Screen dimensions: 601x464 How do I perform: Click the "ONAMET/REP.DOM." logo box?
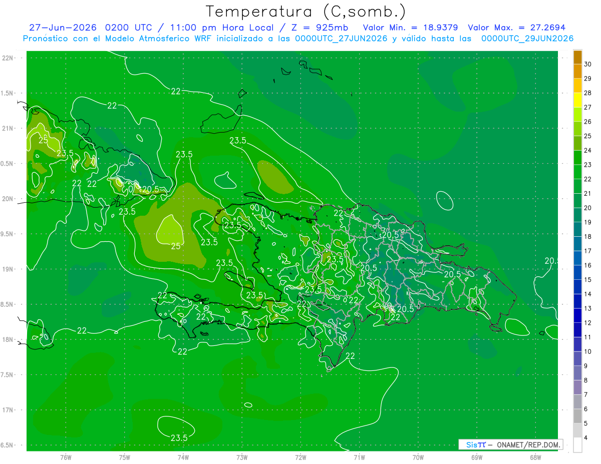click(x=511, y=444)
